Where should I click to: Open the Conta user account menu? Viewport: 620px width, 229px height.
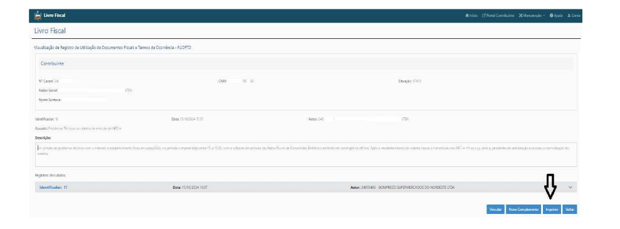[x=574, y=16]
